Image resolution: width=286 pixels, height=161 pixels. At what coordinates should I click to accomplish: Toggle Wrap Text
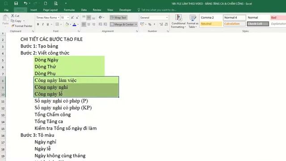pyautogui.click(x=118, y=17)
